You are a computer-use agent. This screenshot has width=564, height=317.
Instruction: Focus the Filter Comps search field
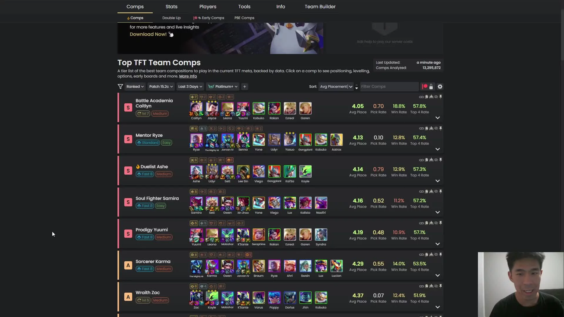pos(389,87)
